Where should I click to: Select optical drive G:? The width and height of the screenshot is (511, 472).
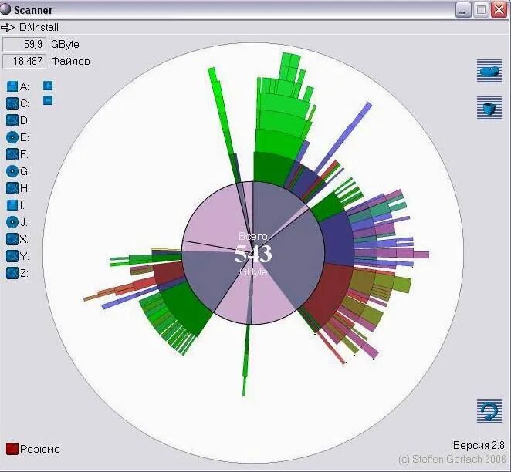pos(12,171)
